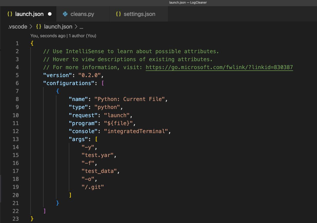Open the .vscode breadcrumb dropdown
The width and height of the screenshot is (317, 223).
pos(17,26)
